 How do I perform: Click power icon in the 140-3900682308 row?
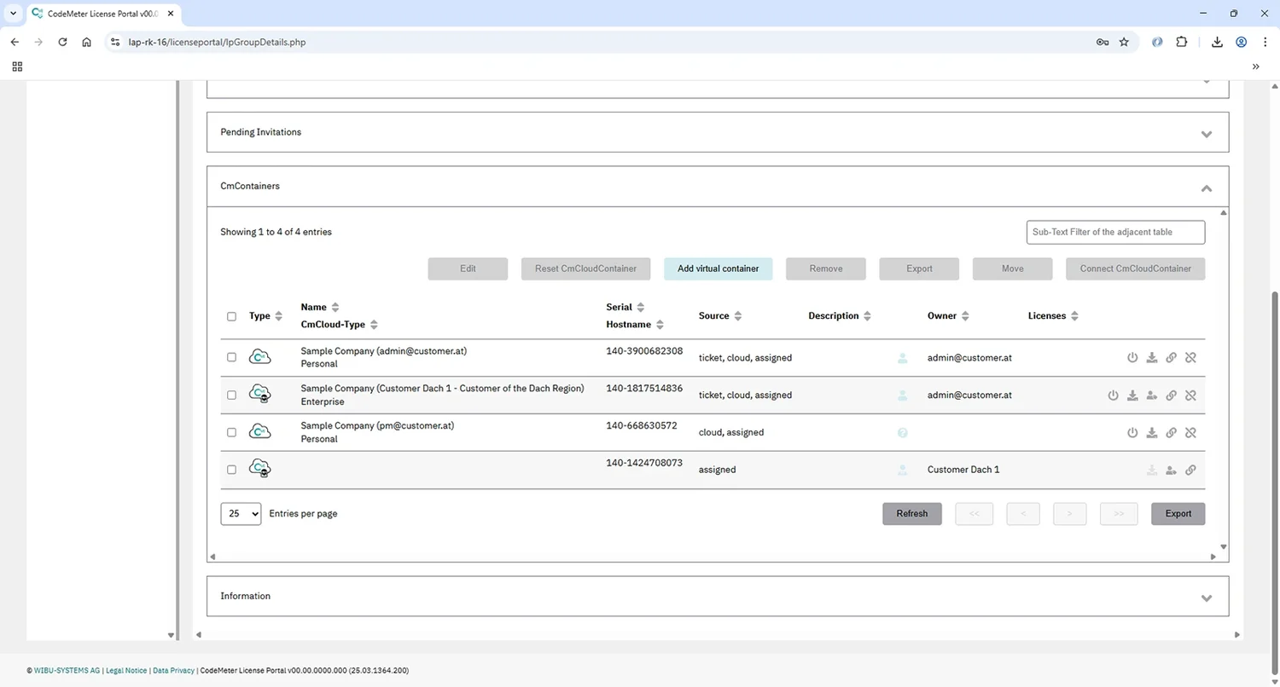click(1132, 358)
